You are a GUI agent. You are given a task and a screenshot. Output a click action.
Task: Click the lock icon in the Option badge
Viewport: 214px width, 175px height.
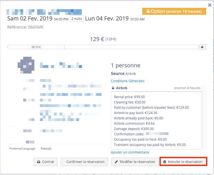(147, 11)
